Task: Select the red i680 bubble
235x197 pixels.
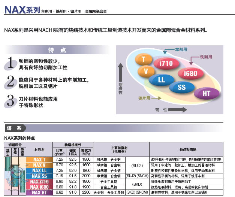Action: tap(190, 73)
